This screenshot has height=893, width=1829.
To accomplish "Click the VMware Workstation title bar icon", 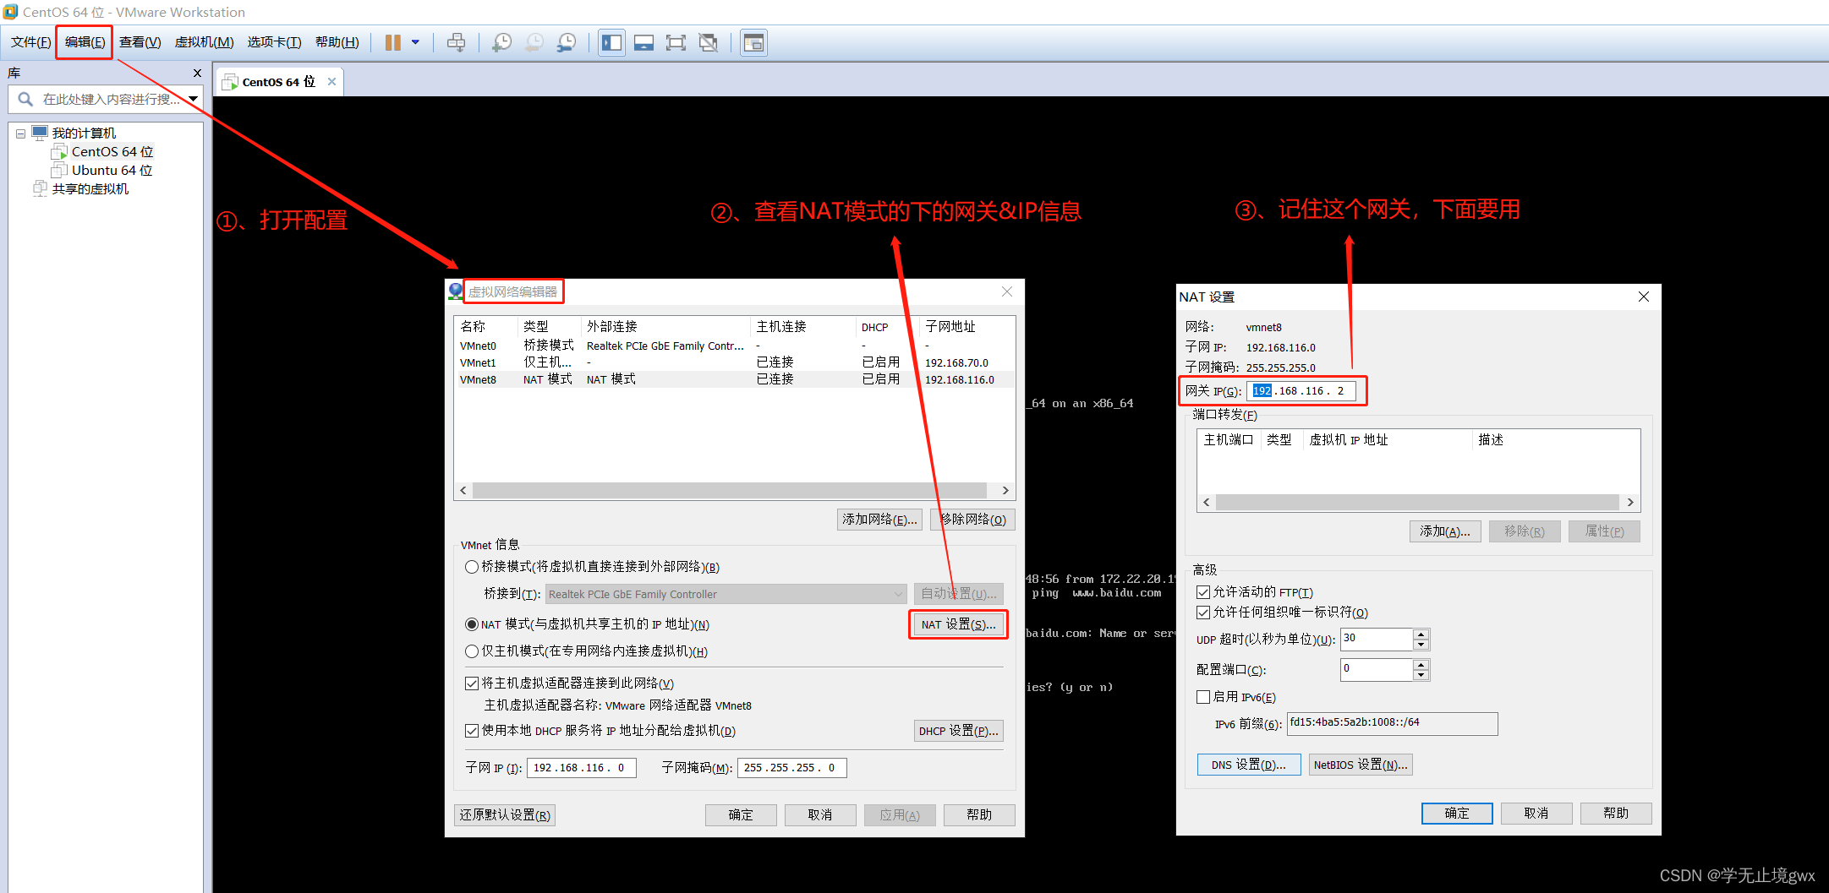I will click(x=10, y=11).
